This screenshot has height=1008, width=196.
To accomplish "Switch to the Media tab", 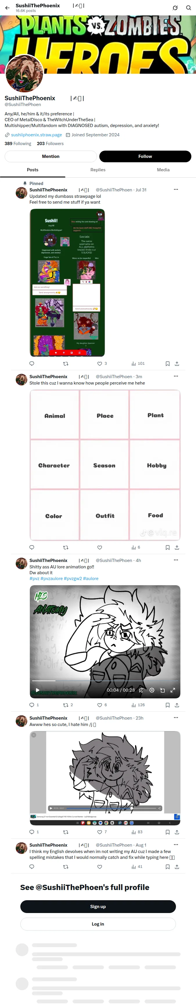I will 163,170.
